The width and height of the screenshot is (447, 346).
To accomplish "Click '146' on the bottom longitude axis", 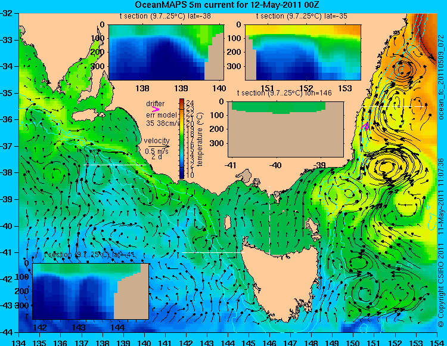I will (x=269, y=342).
